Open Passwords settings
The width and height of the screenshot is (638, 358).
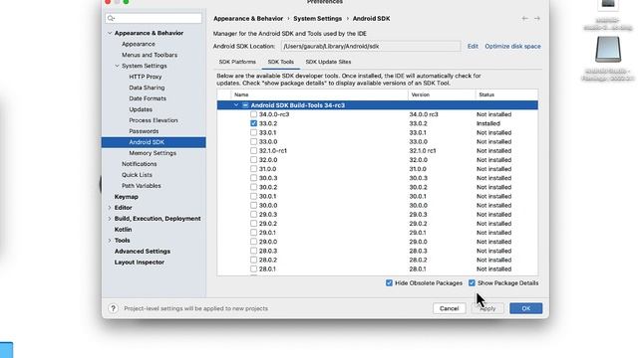pyautogui.click(x=144, y=131)
